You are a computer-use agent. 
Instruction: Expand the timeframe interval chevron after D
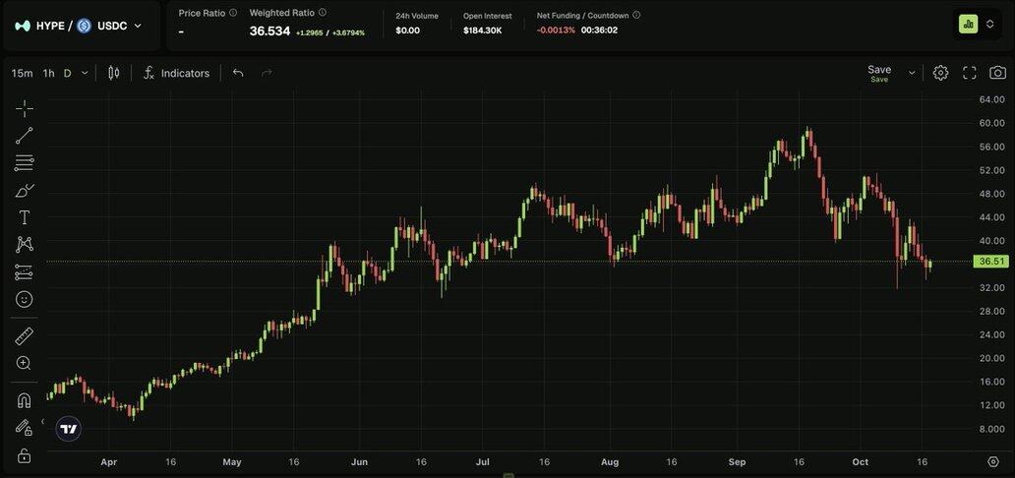(86, 73)
